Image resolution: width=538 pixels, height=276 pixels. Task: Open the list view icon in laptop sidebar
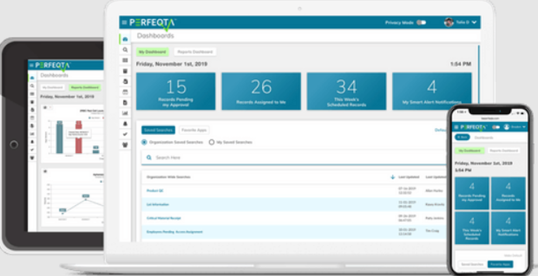125,60
